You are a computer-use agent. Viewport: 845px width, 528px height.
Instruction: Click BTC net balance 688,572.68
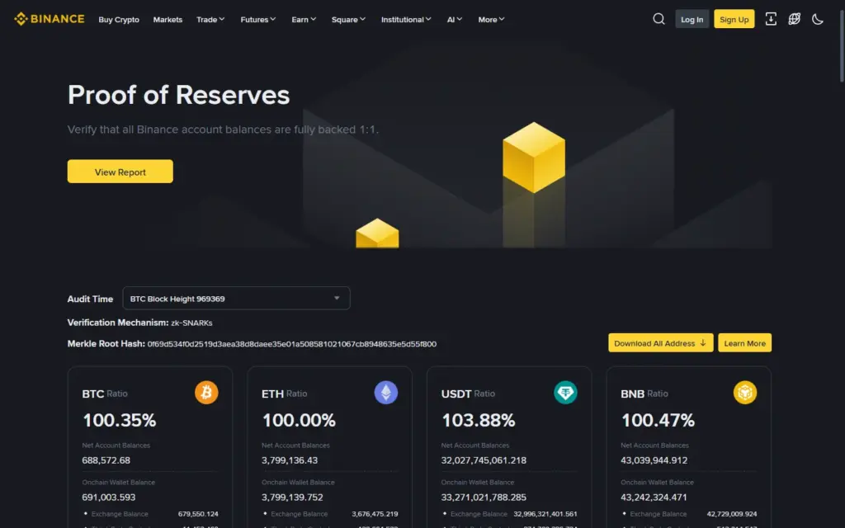tap(106, 460)
